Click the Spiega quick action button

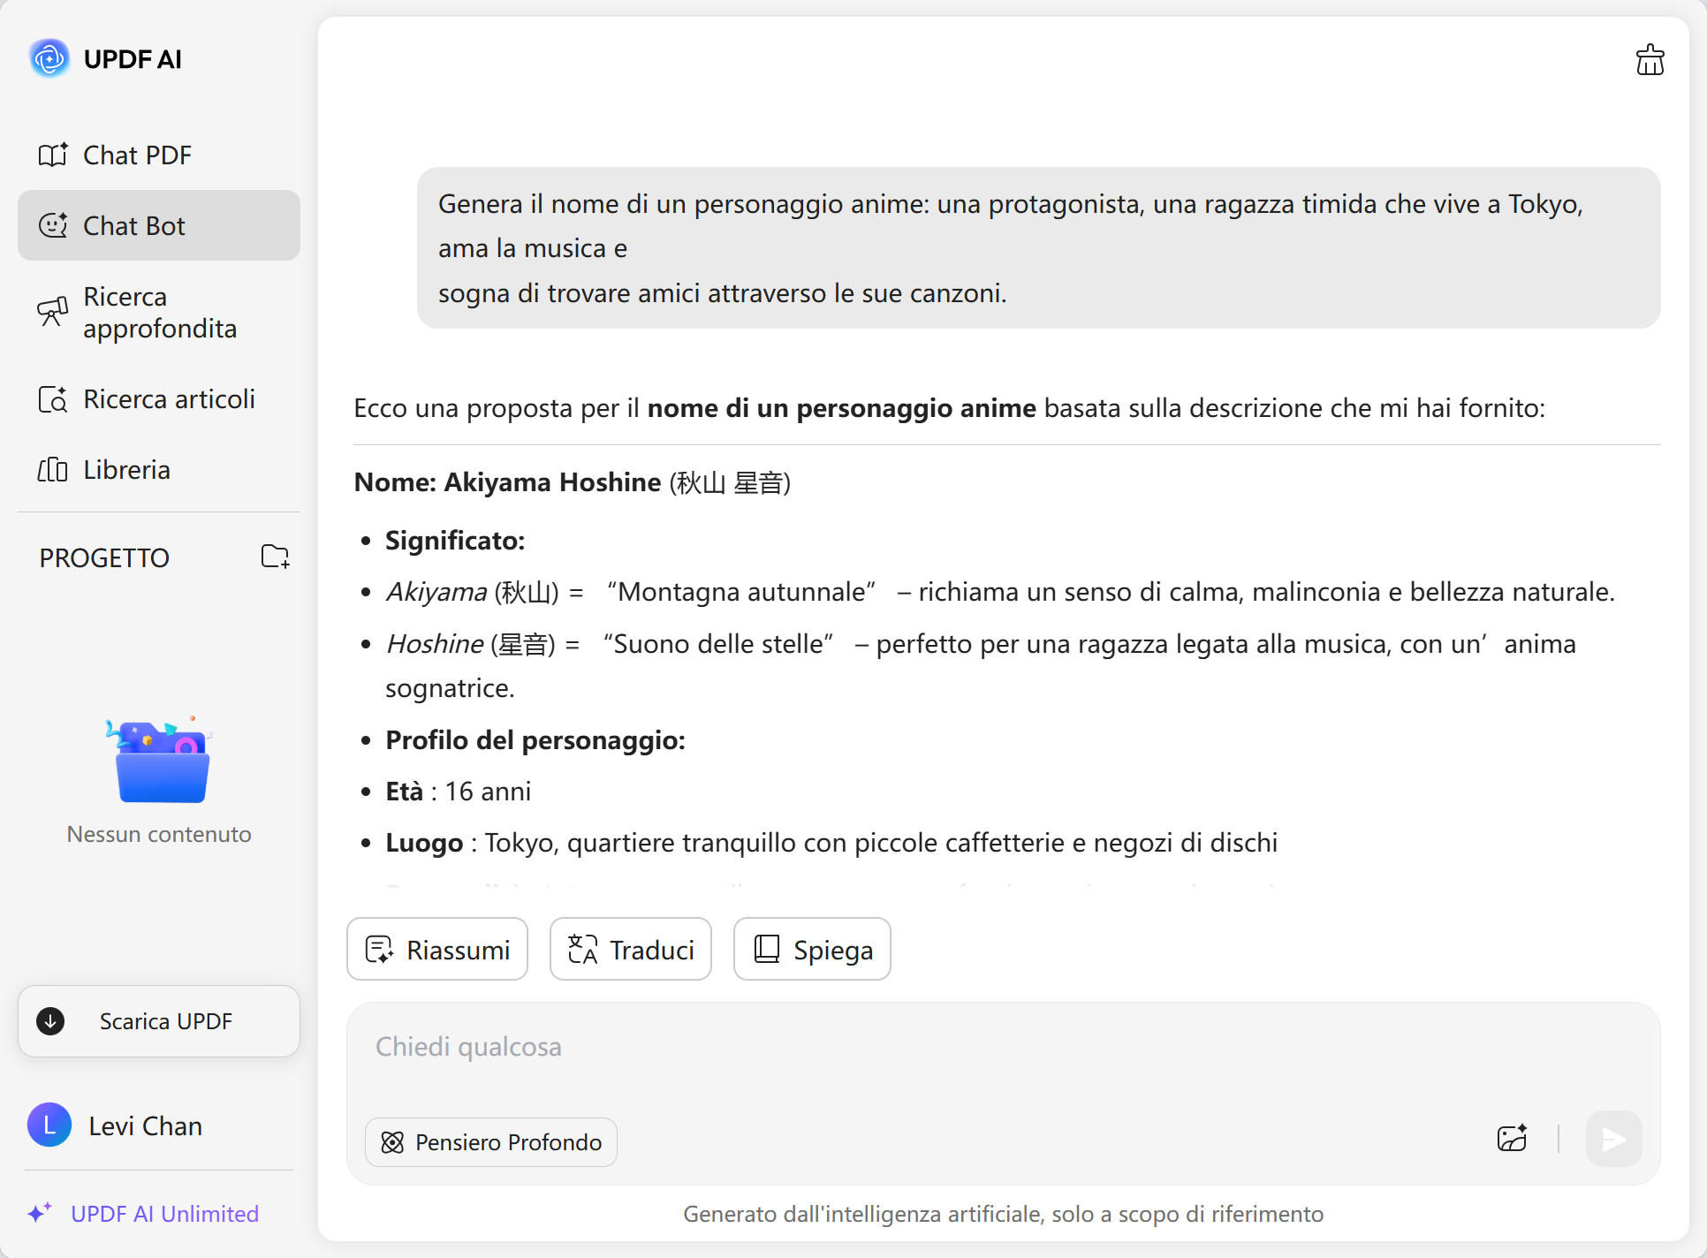pos(812,950)
